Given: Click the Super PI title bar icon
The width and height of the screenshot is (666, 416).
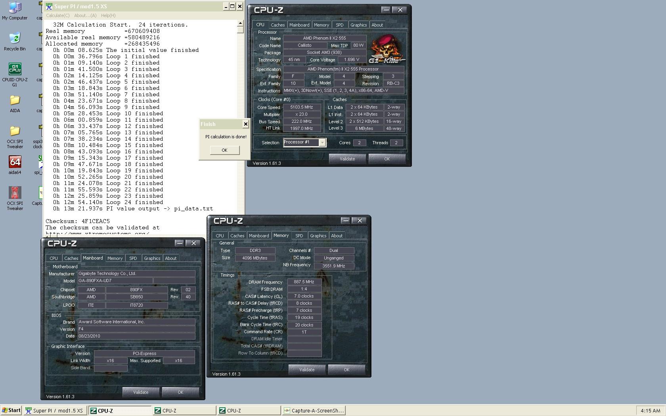Looking at the screenshot, I should click(x=49, y=6).
